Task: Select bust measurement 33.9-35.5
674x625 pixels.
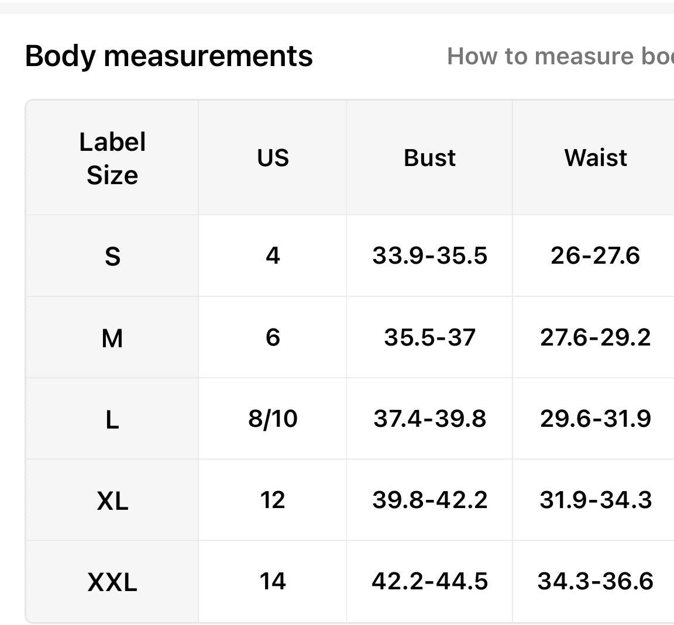Action: point(429,255)
